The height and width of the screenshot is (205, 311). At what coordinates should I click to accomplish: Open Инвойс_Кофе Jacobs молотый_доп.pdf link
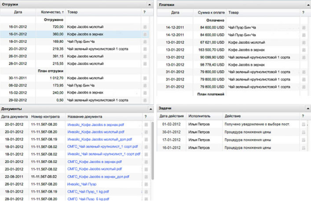point(99,139)
